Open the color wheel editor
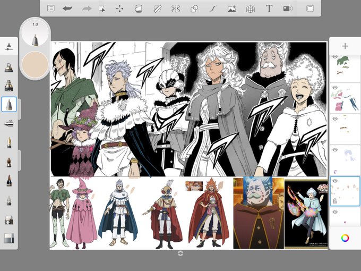The width and height of the screenshot is (361, 271). click(345, 238)
